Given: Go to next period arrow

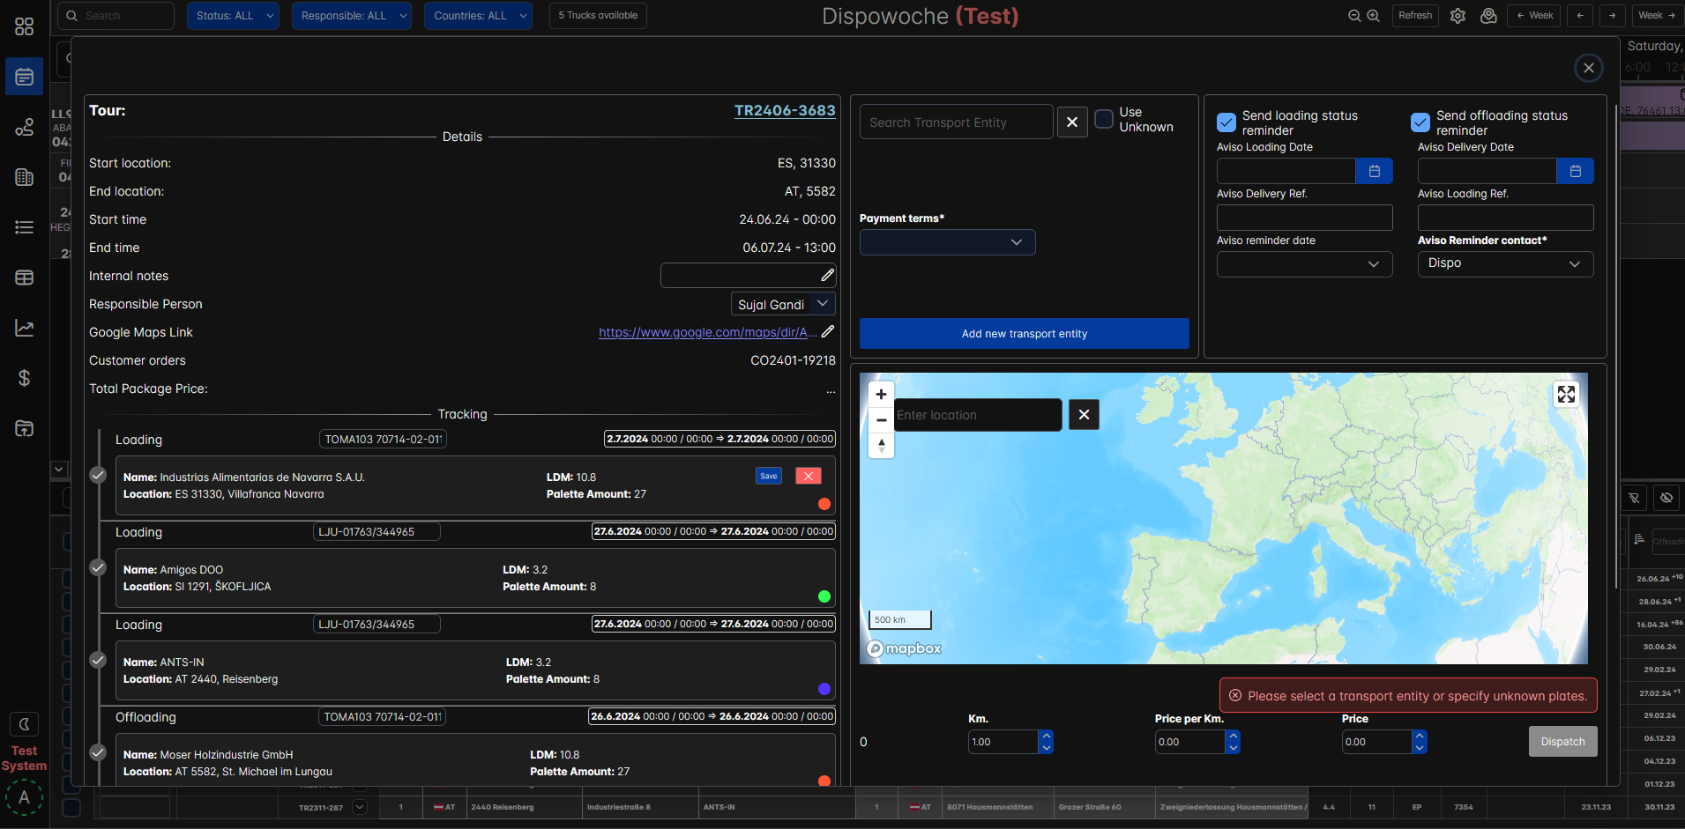Looking at the screenshot, I should click(x=1612, y=16).
